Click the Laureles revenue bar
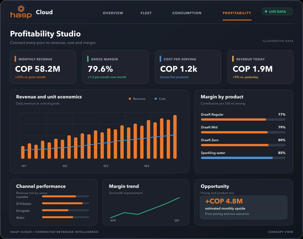The image size is (303, 239). click(66, 196)
